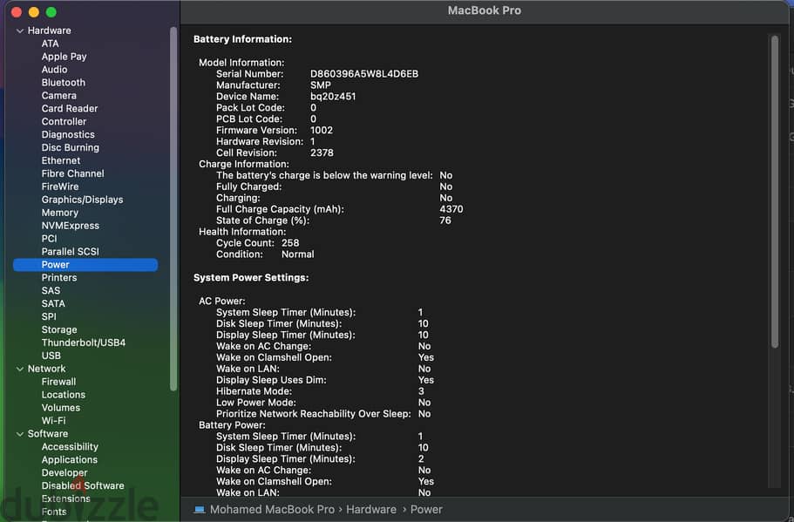Select Fibre Channel in the sidebar
The image size is (794, 522).
(72, 173)
